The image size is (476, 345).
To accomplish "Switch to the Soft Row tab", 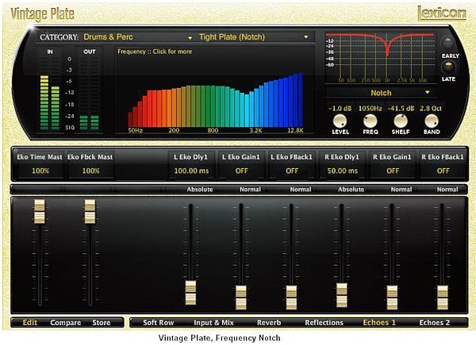I will tap(158, 323).
